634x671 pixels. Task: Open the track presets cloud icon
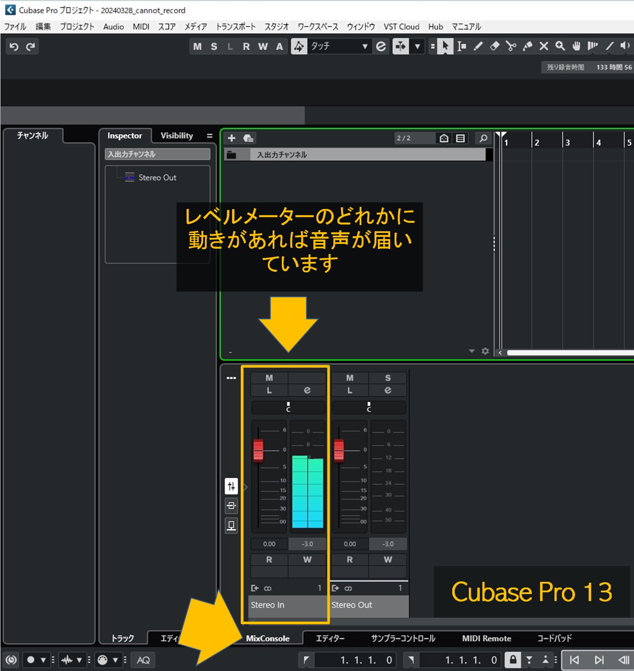[x=249, y=139]
